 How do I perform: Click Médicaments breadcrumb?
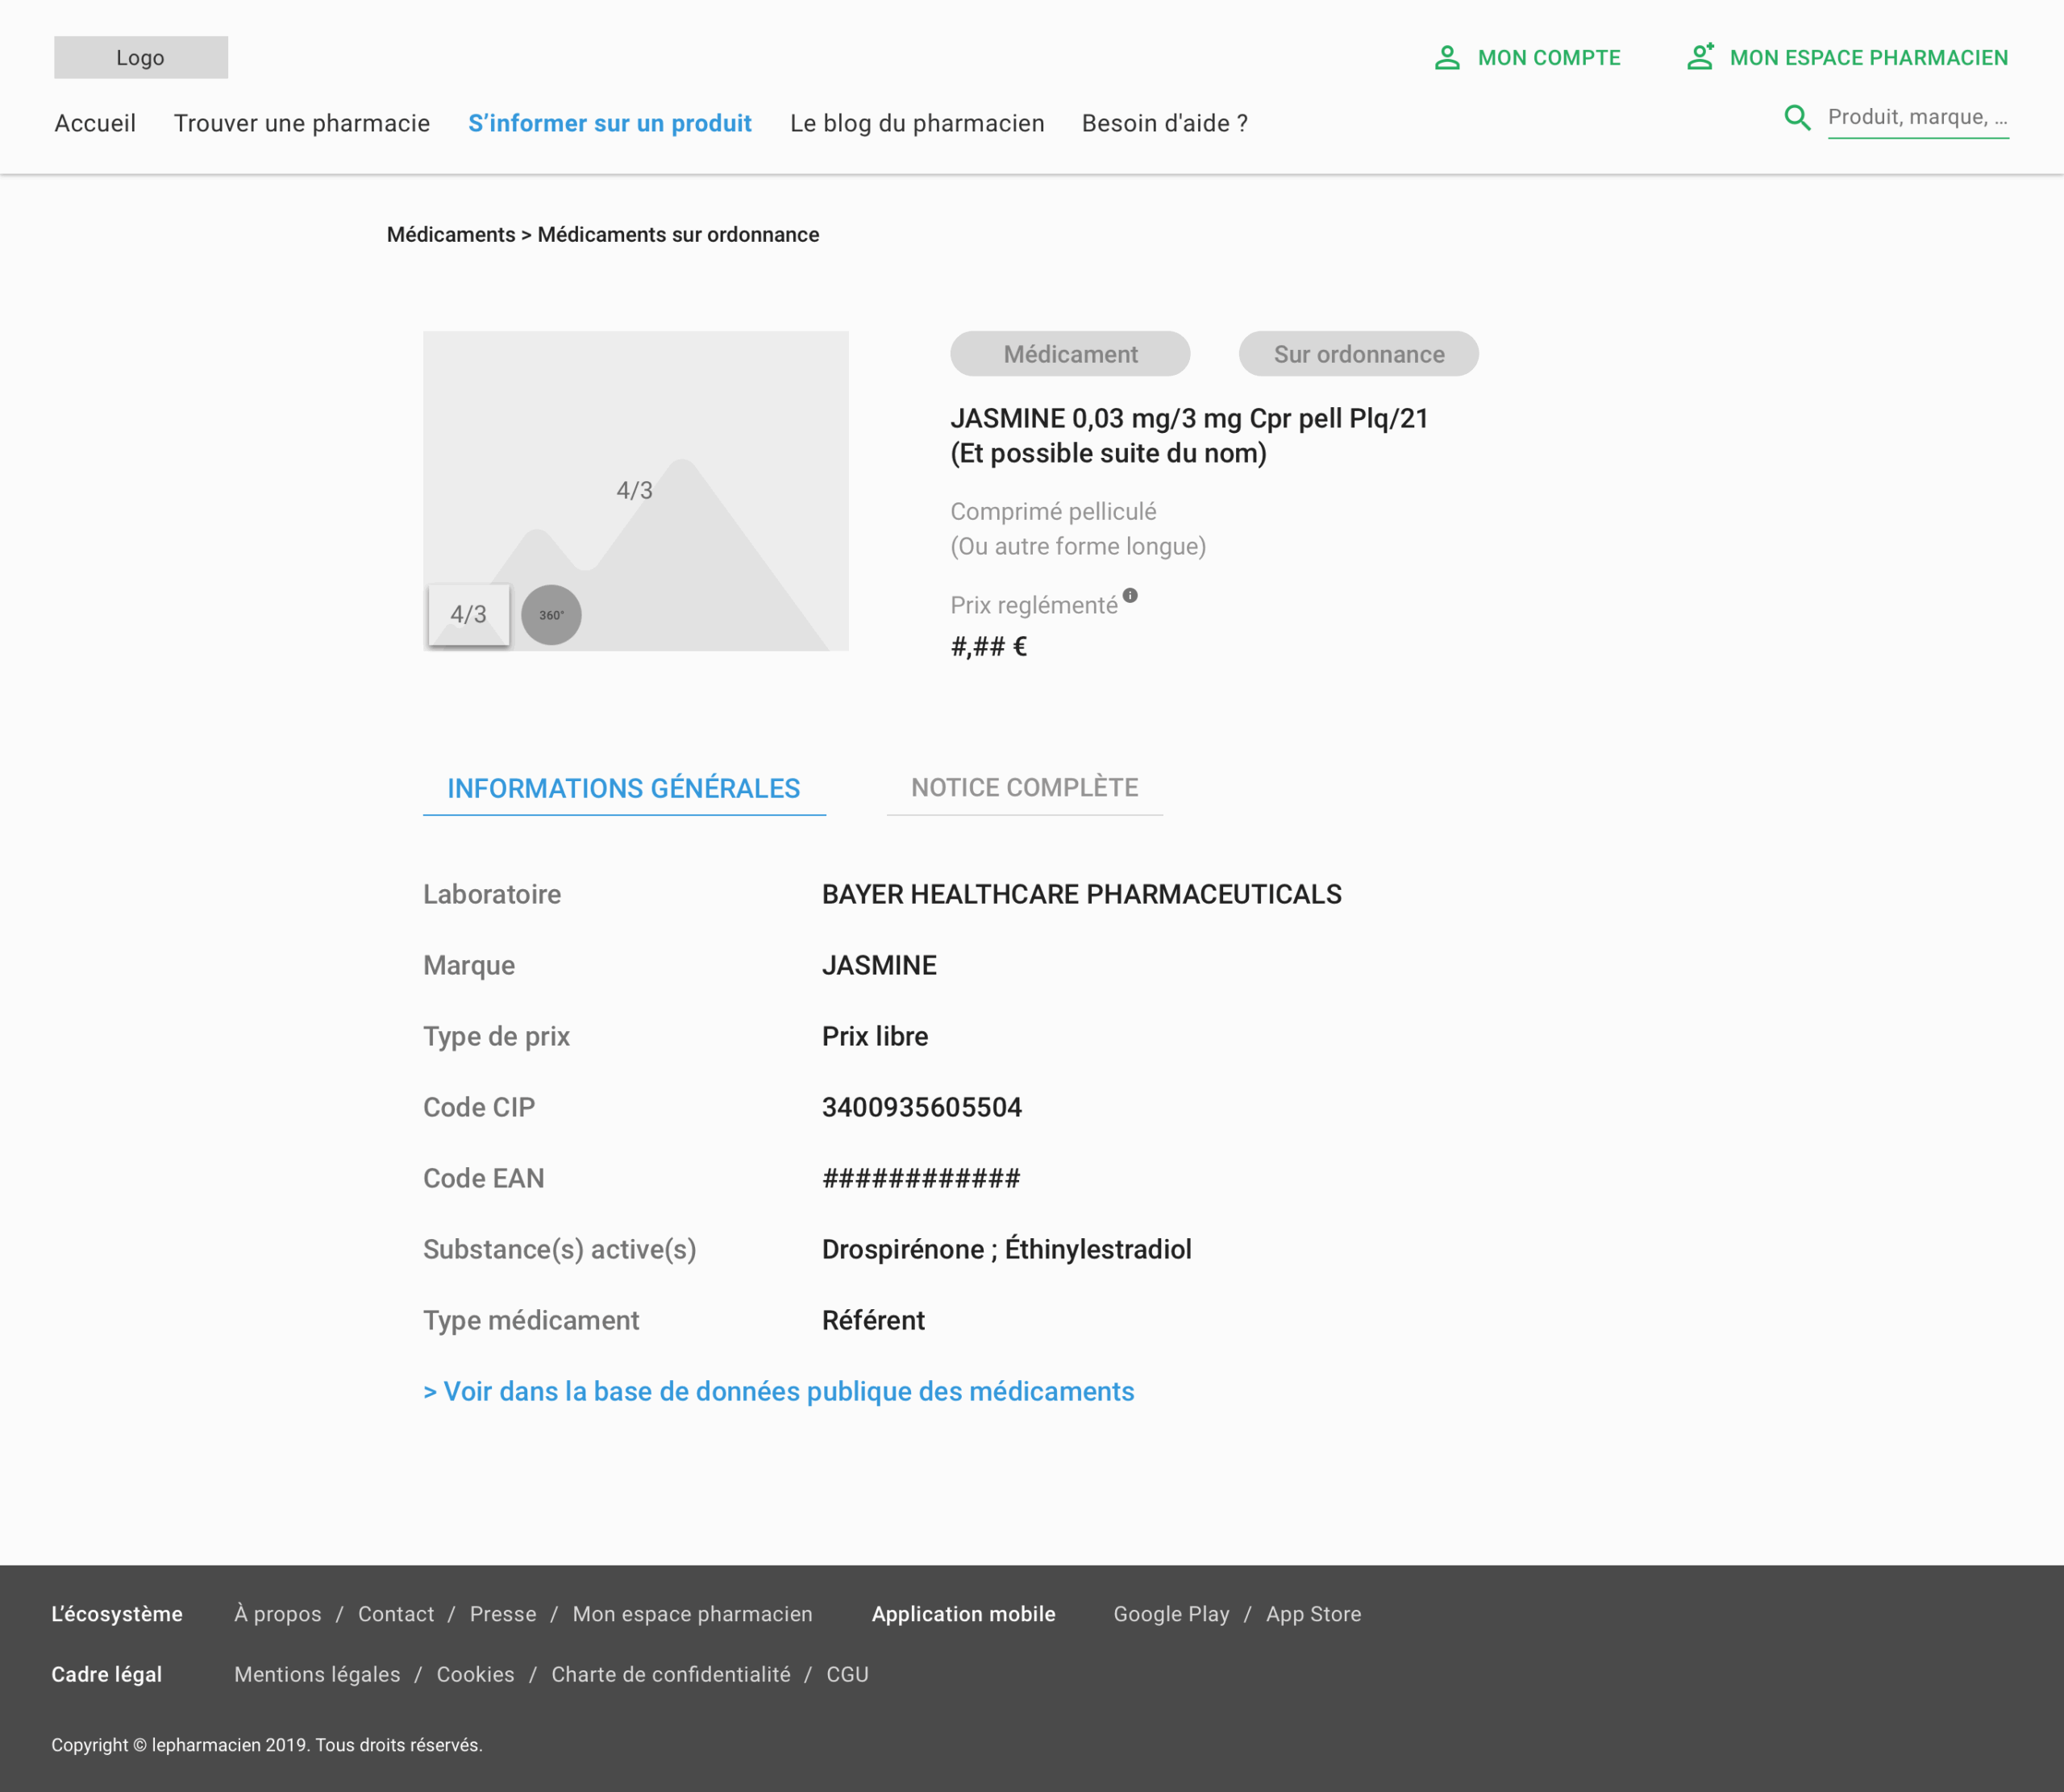(451, 234)
